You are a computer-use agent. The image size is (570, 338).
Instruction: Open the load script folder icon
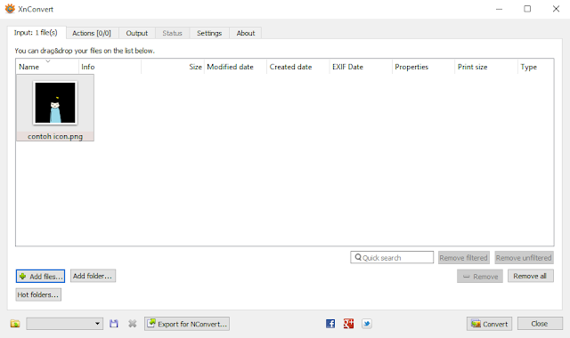[15, 324]
